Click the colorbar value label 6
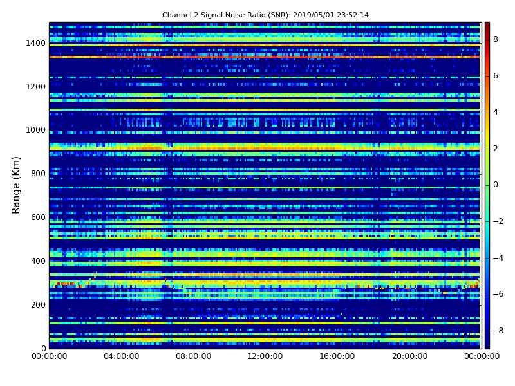515x386 pixels. 496,76
